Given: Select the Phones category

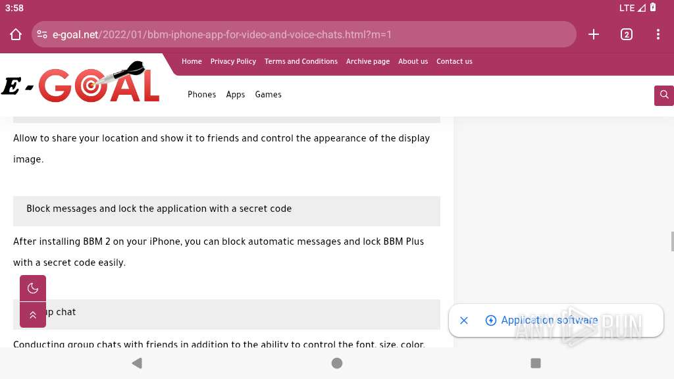Looking at the screenshot, I should [x=201, y=95].
